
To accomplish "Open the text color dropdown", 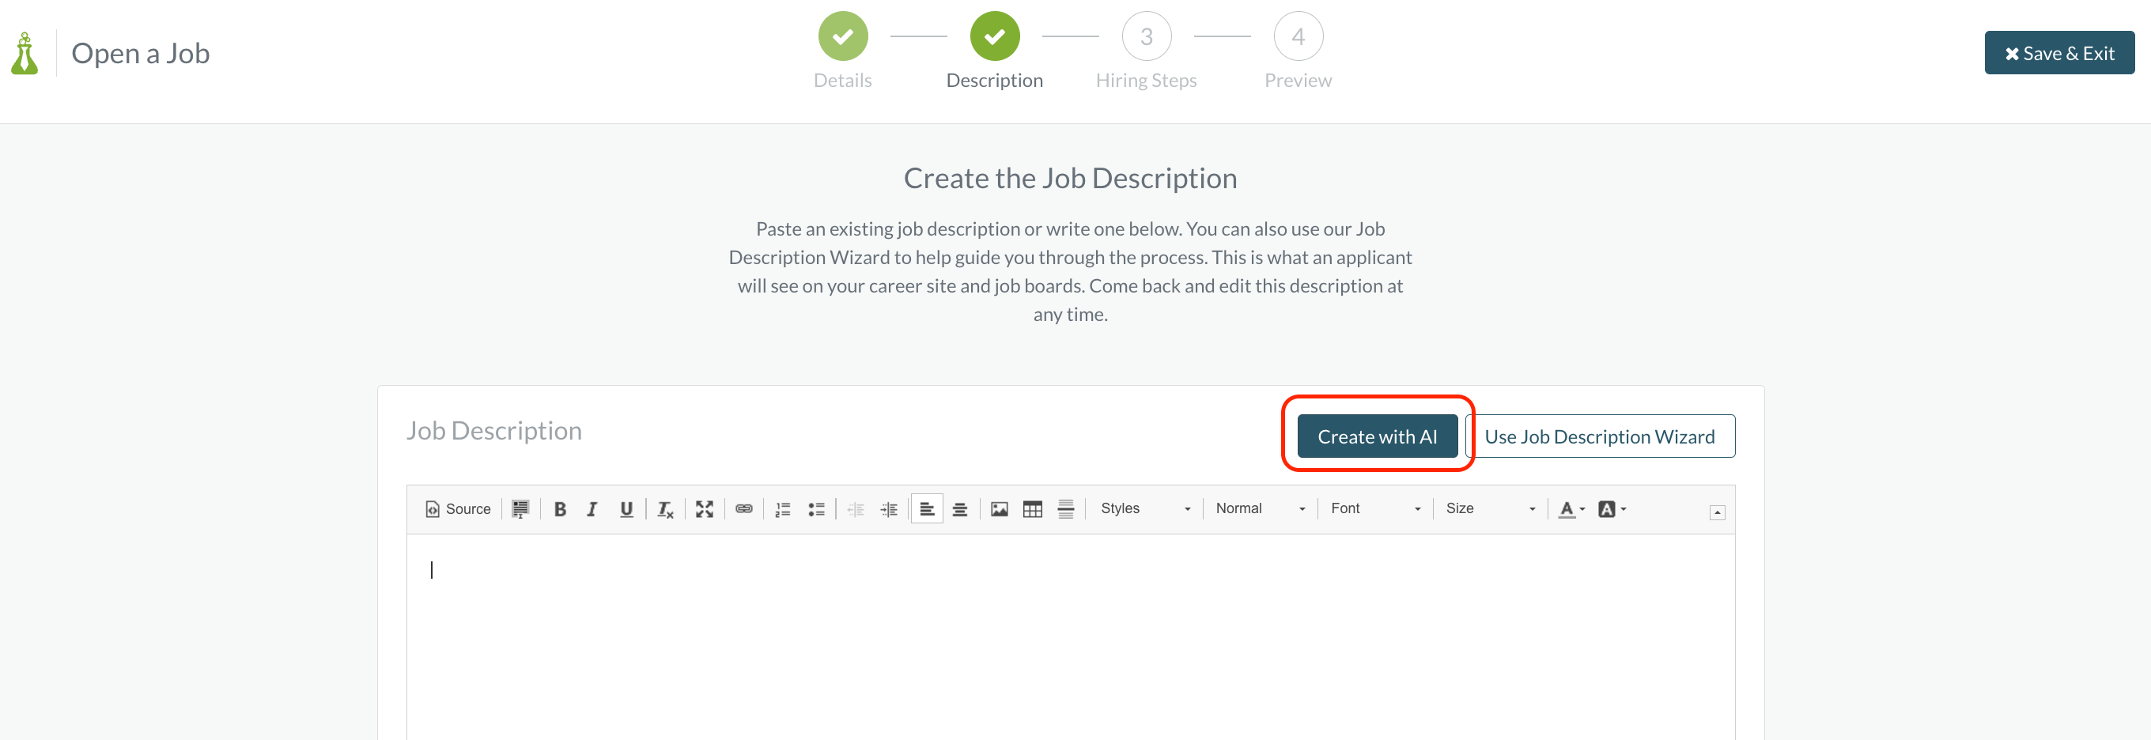I will point(1571,508).
